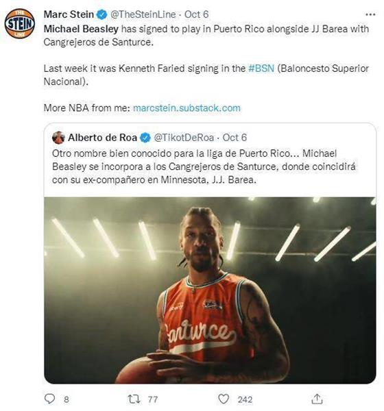
Task: Like the tweet with heart icon
Action: [224, 399]
